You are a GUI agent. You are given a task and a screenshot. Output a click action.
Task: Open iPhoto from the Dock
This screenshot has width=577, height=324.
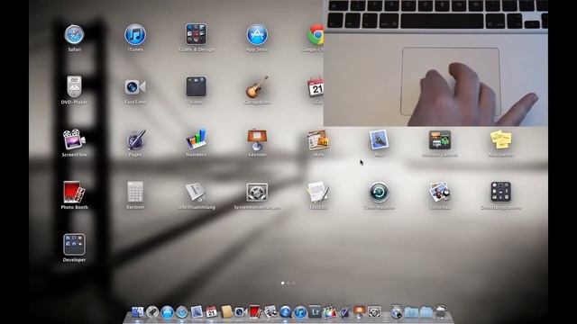click(x=270, y=312)
